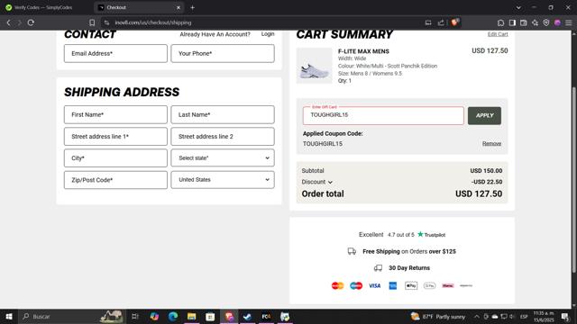Open the notification center icon
Image resolution: width=577 pixels, height=324 pixels.
pyautogui.click(x=565, y=316)
